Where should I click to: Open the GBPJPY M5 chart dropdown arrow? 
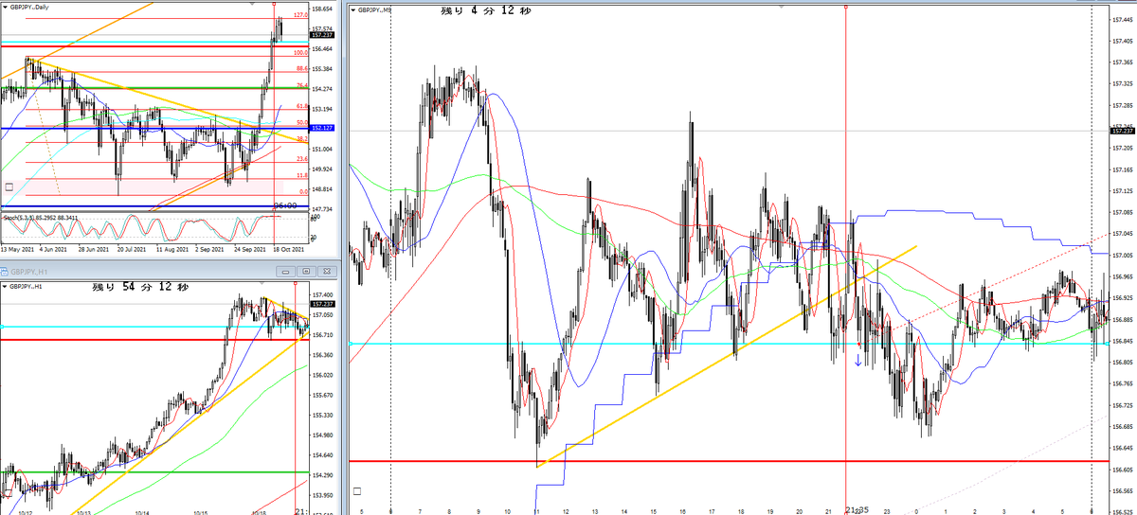[x=353, y=9]
